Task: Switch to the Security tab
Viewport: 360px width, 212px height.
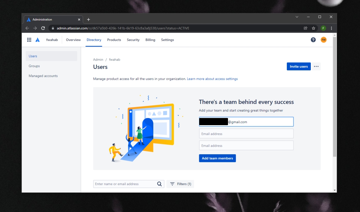Action: [x=133, y=40]
